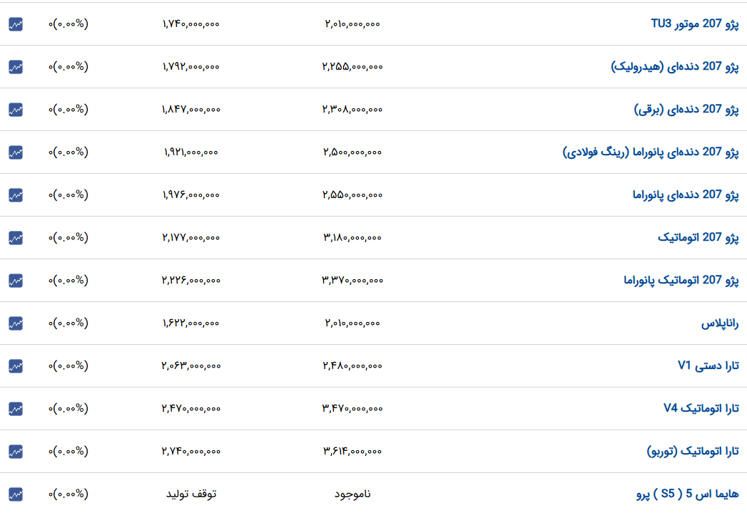Click chart icon in پژو 207 دنده‌ای (برقی) row

click(x=16, y=110)
